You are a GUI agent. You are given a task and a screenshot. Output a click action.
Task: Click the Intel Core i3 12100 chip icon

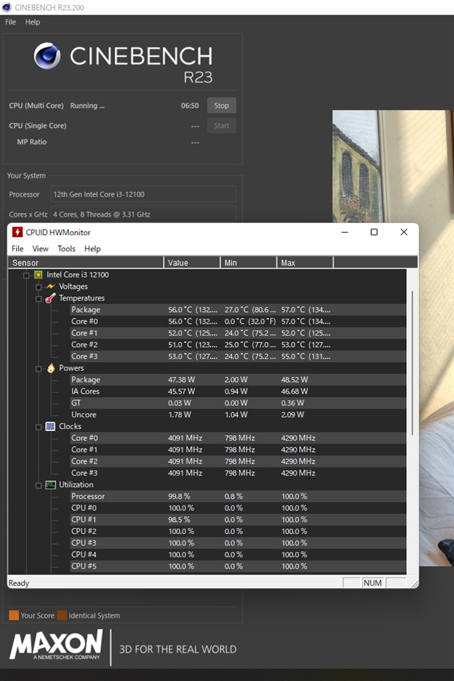[39, 275]
